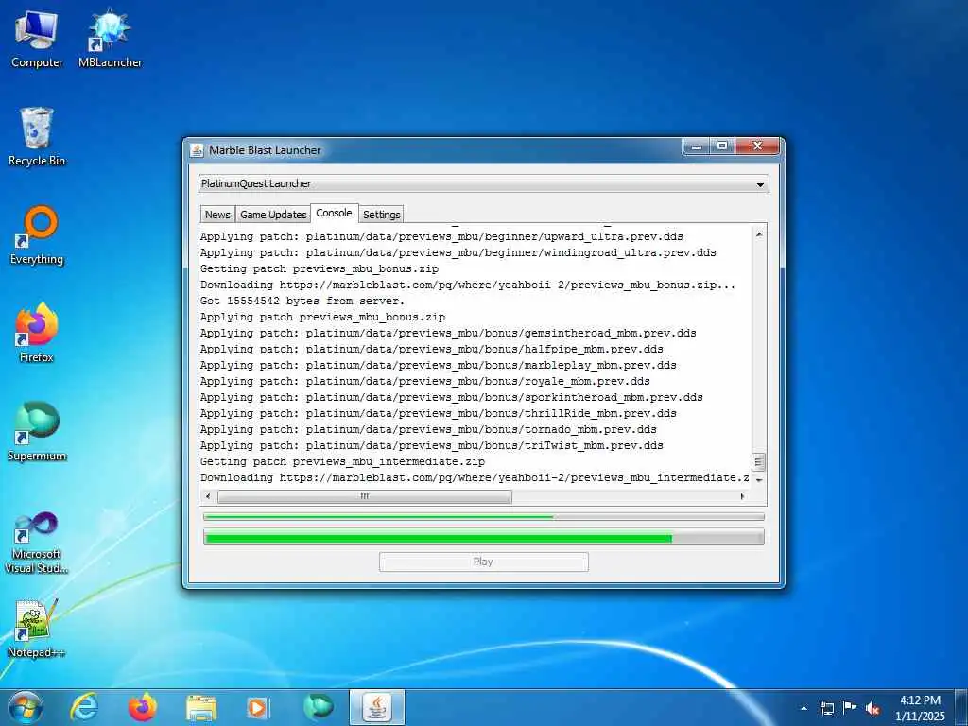Open the Computer desktop icon
The width and height of the screenshot is (968, 726).
37,38
